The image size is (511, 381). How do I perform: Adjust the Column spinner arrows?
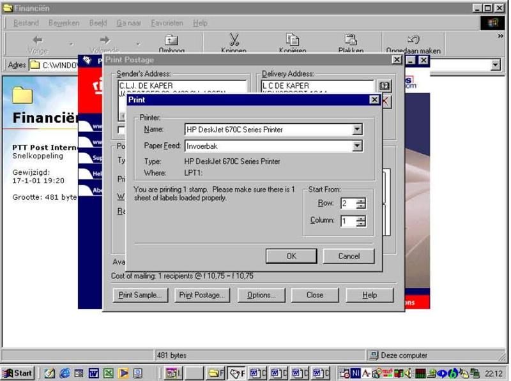point(361,221)
